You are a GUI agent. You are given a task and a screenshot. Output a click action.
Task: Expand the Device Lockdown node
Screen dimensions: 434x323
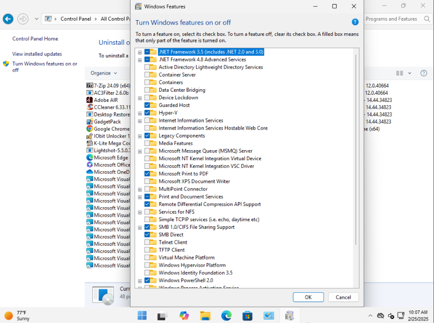click(x=140, y=98)
